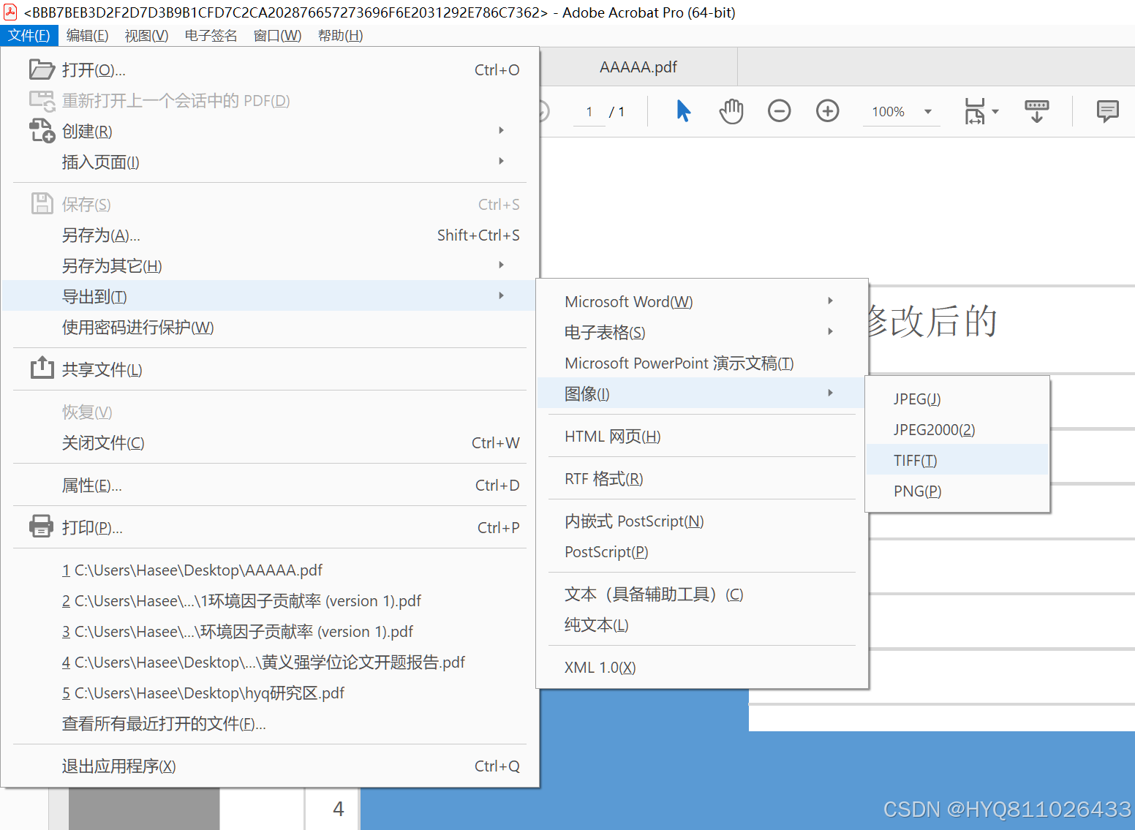Click the scrolling mode keyboard icon
The image size is (1135, 830).
[1036, 111]
